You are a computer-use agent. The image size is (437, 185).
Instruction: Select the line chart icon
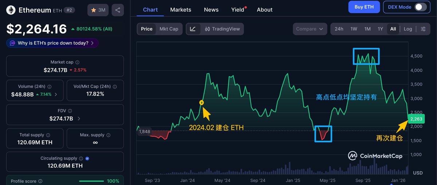(x=193, y=29)
